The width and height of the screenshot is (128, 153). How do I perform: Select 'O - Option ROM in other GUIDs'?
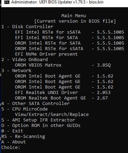41,126
